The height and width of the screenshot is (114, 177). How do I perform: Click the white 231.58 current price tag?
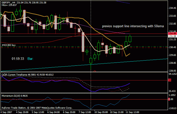click(173, 36)
